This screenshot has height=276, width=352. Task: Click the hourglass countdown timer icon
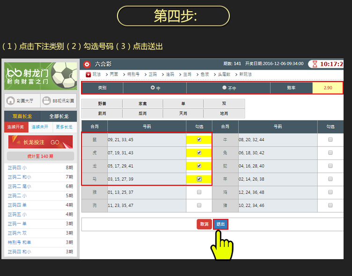click(315, 64)
